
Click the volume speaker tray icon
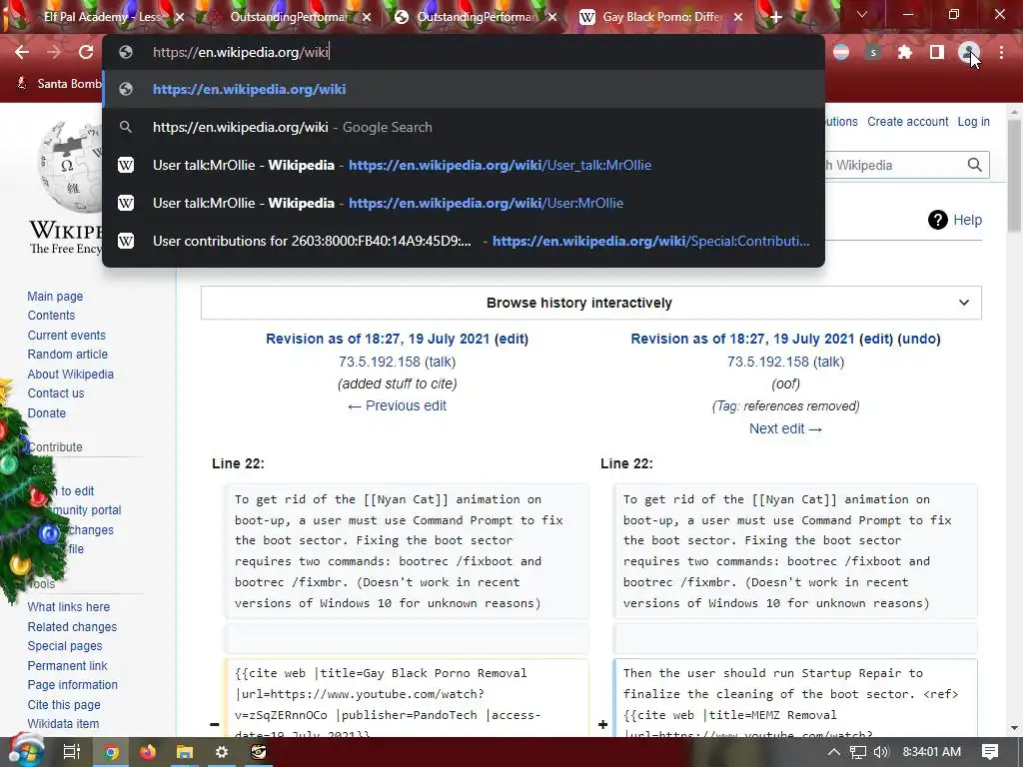click(x=881, y=752)
